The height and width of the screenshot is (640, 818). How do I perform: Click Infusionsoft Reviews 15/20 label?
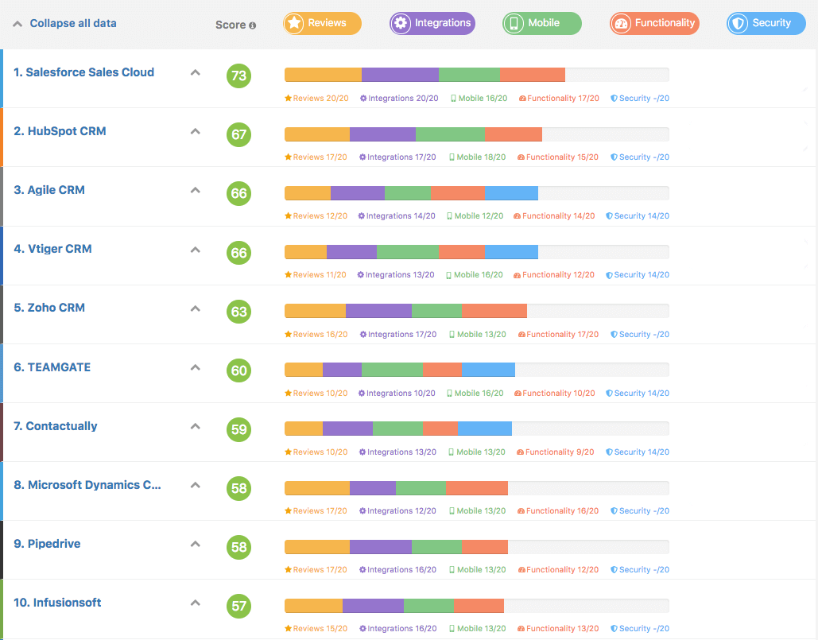(316, 629)
